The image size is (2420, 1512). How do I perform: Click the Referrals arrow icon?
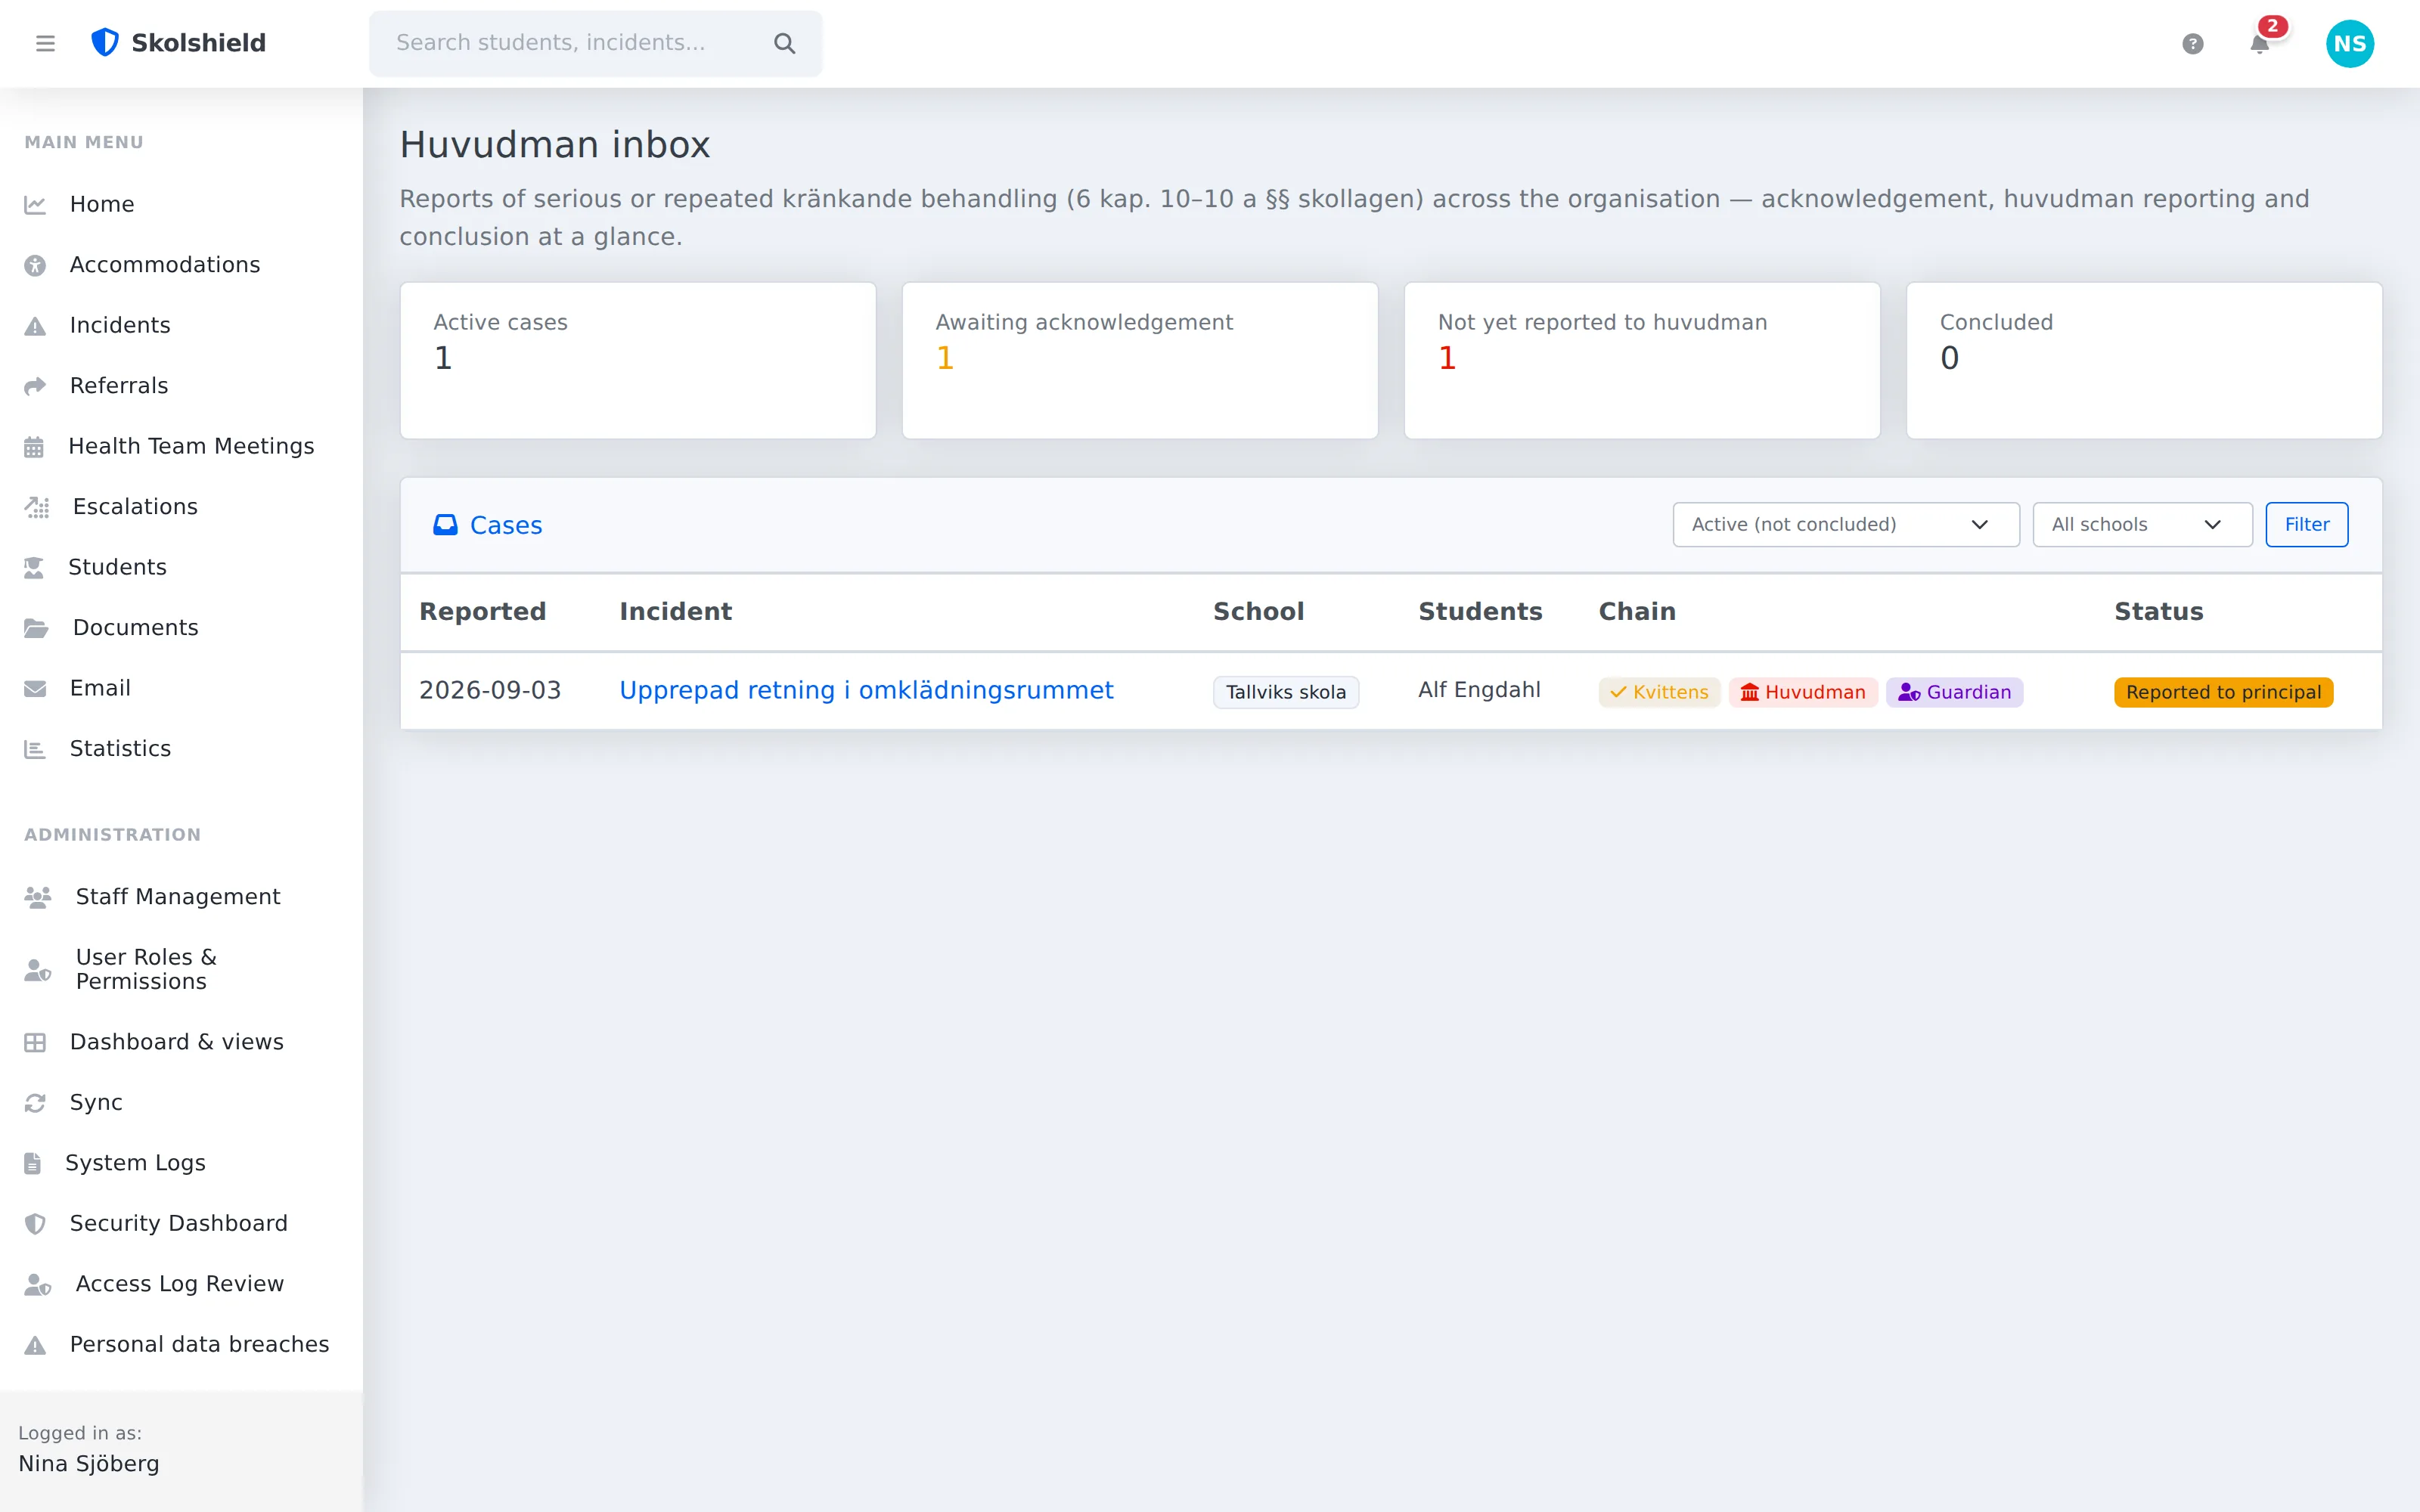pyautogui.click(x=35, y=386)
